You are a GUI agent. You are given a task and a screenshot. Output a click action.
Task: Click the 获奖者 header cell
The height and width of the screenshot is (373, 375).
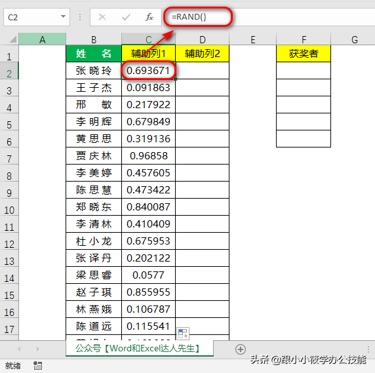(304, 54)
